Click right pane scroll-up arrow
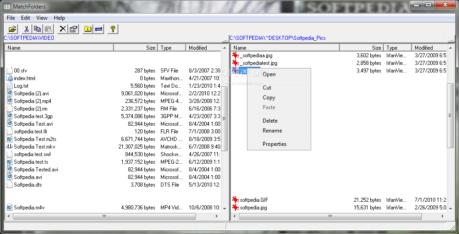The width and height of the screenshot is (459, 234). [450, 47]
